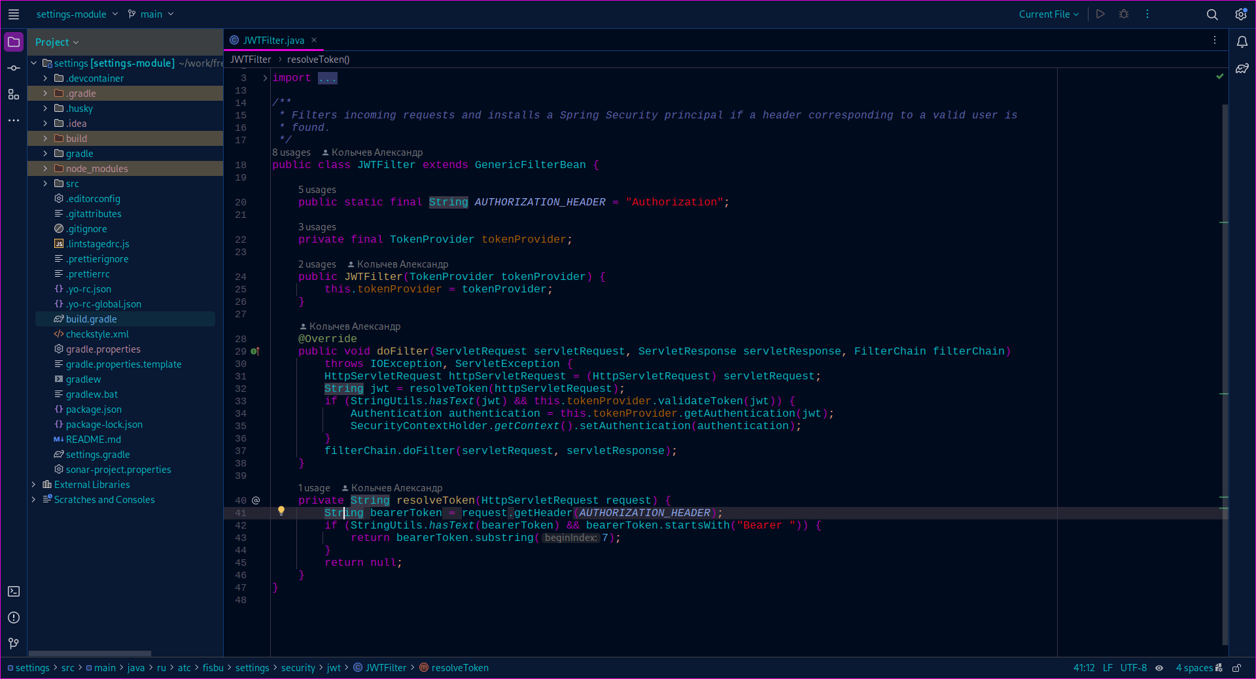Open the main branch dropdown
The height and width of the screenshot is (679, 1256).
150,14
